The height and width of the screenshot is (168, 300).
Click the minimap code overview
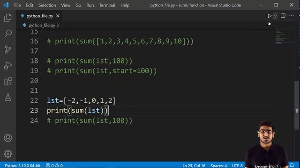coord(285,36)
